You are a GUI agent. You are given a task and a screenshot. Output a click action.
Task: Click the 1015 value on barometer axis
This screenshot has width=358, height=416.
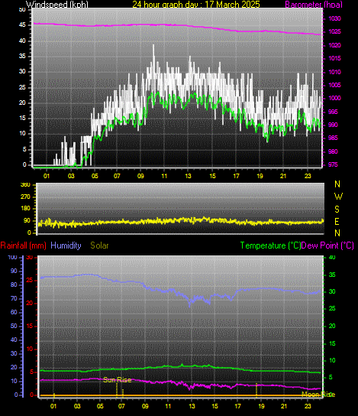334,58
